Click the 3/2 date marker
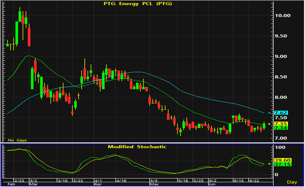This screenshot has width=305, height=187. click(x=34, y=181)
